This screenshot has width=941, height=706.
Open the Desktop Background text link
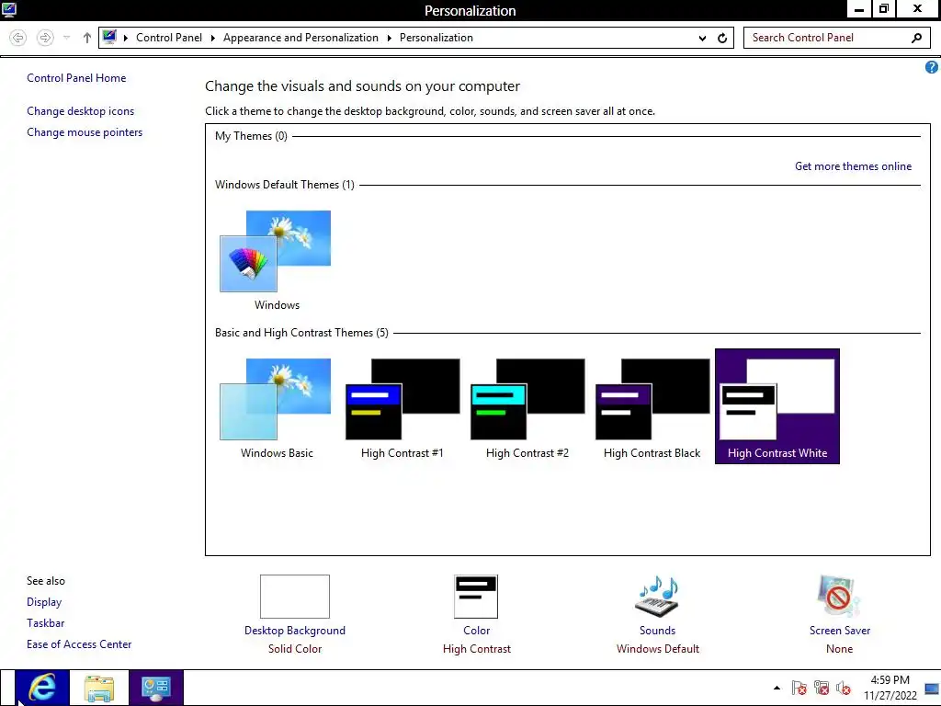click(295, 631)
